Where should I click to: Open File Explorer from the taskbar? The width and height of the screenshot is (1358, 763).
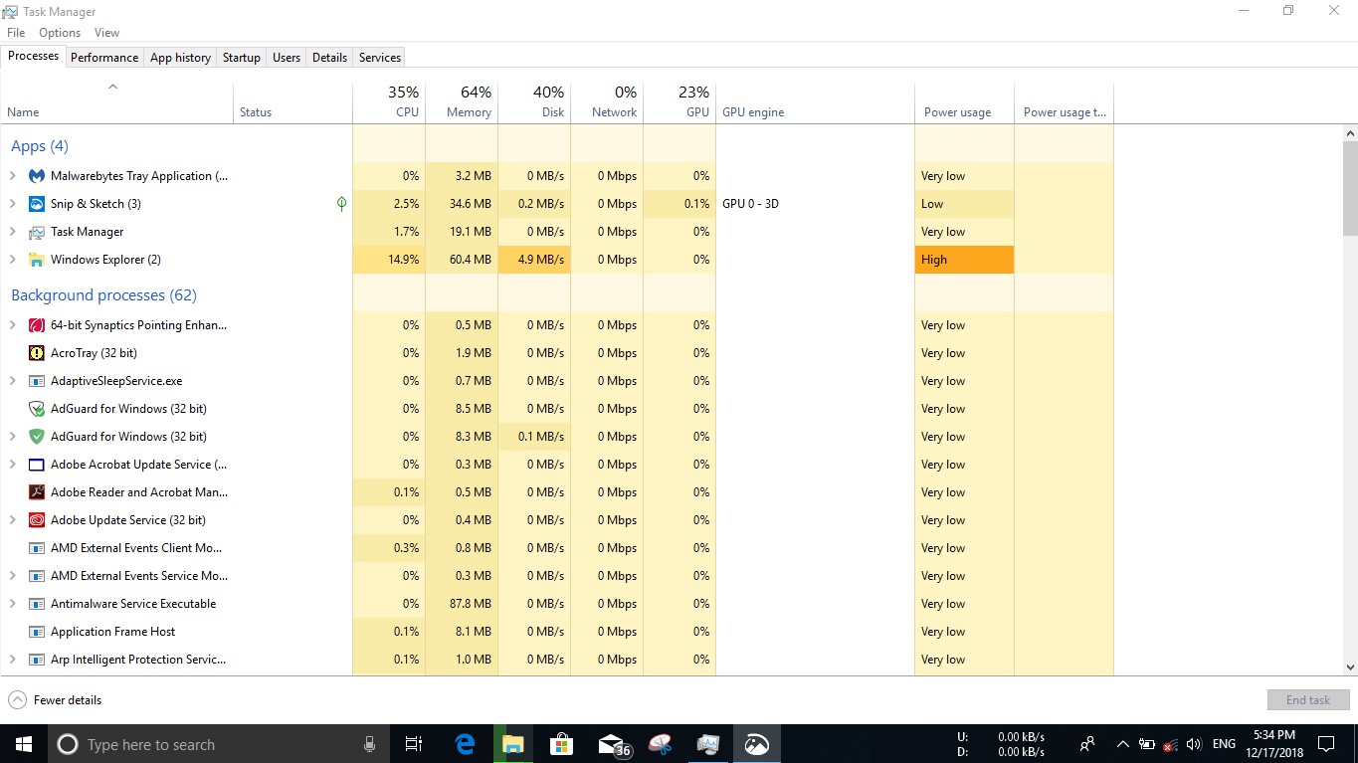coord(512,744)
